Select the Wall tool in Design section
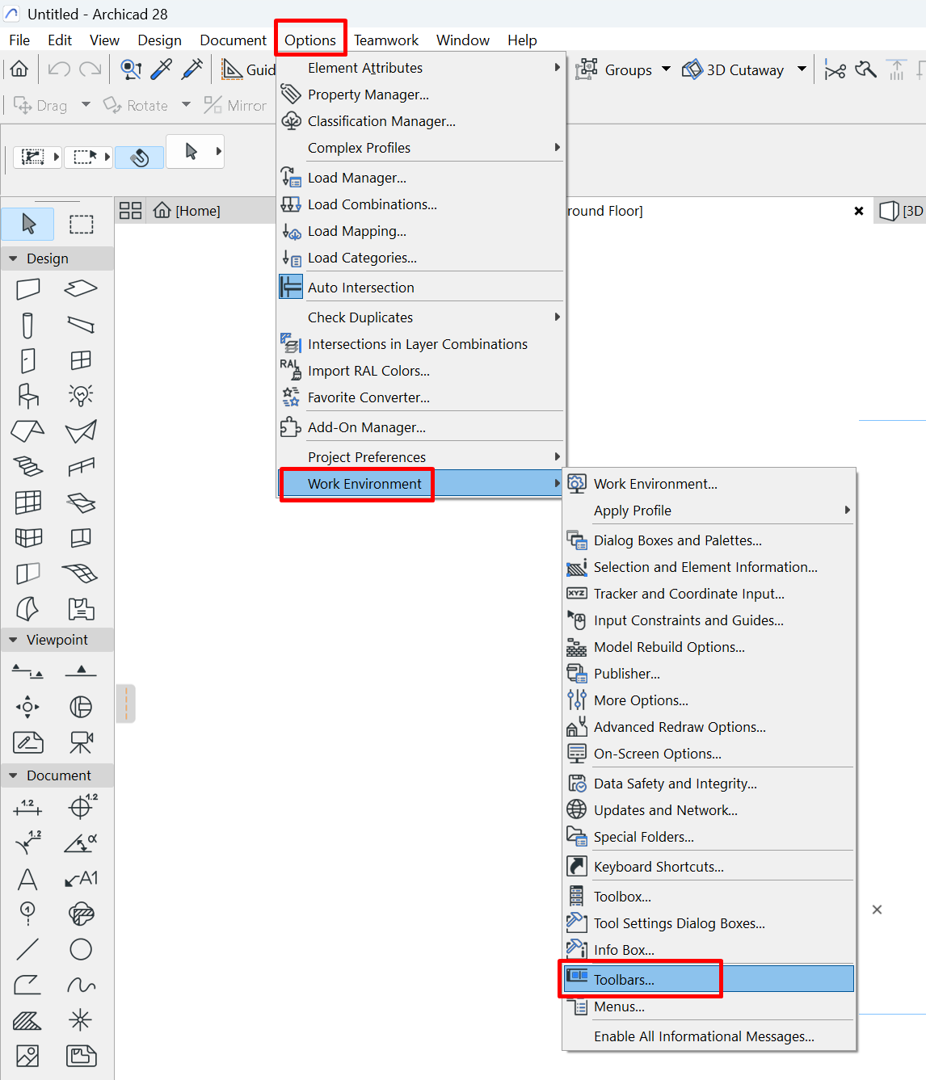The width and height of the screenshot is (926, 1080). point(28,288)
